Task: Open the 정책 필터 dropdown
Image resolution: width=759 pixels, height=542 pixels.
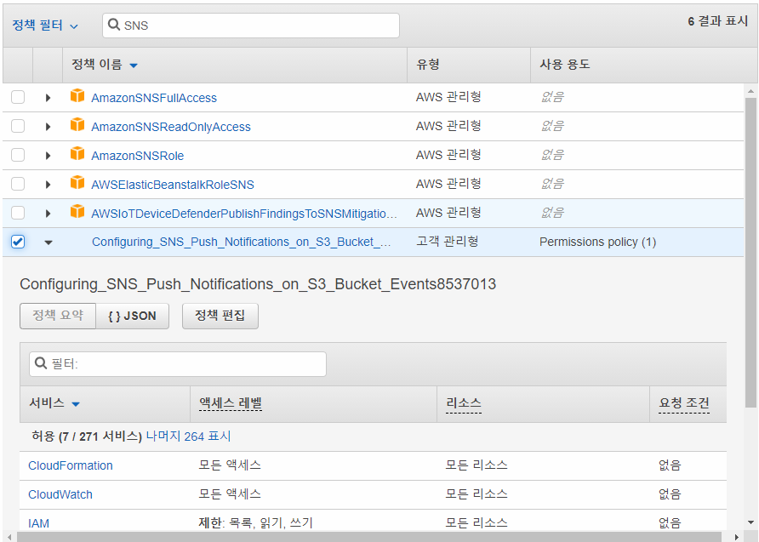Action: tap(45, 26)
